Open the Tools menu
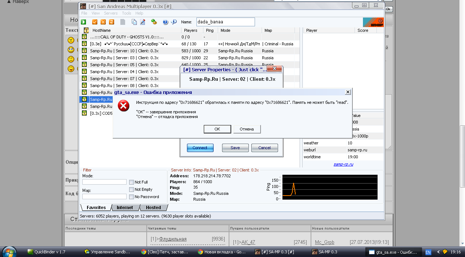 click(x=127, y=13)
